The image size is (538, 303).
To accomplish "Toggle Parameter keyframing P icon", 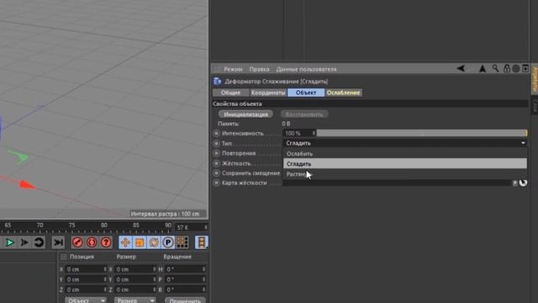I will click(168, 242).
